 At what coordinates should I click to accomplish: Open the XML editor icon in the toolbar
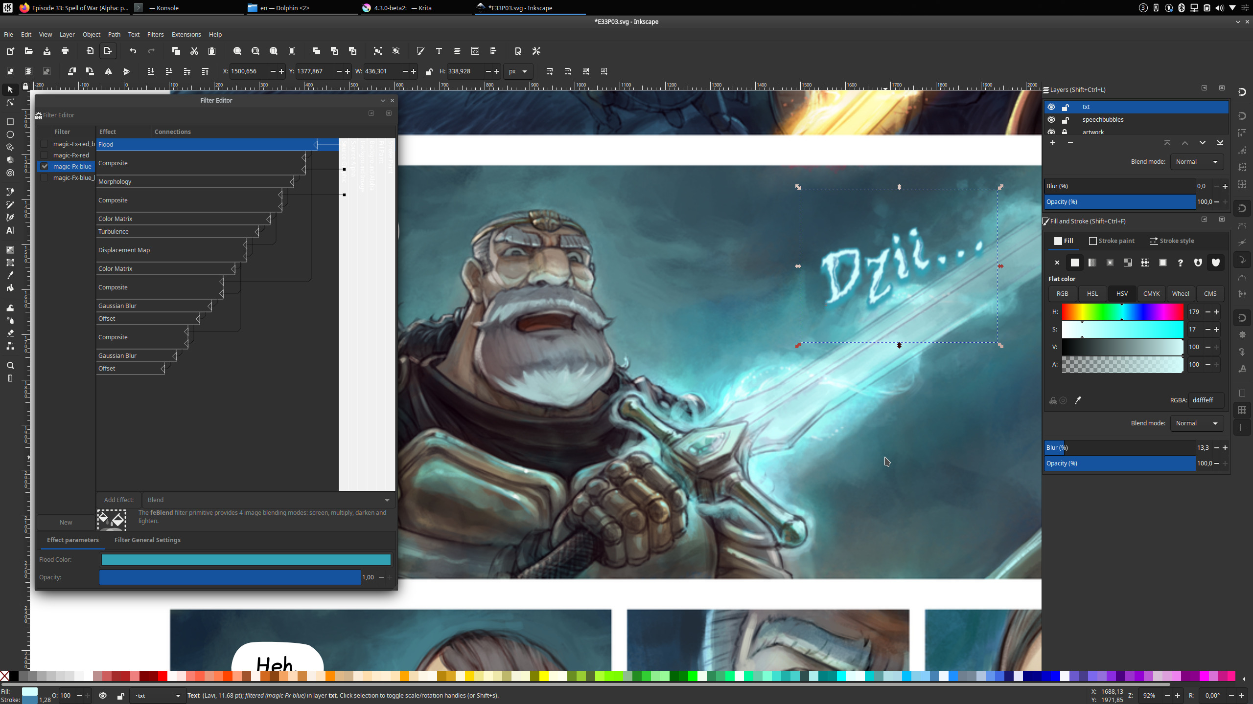(475, 51)
